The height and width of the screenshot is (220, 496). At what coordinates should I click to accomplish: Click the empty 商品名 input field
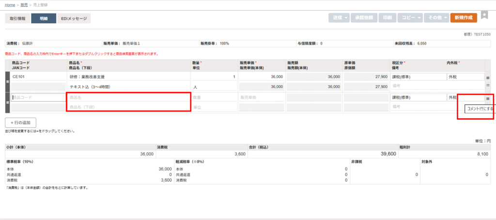(128, 98)
